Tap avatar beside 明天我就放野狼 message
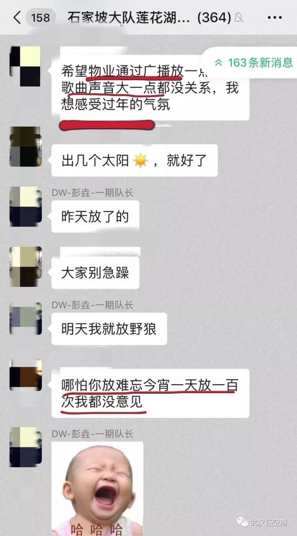The width and height of the screenshot is (297, 536). click(x=25, y=318)
